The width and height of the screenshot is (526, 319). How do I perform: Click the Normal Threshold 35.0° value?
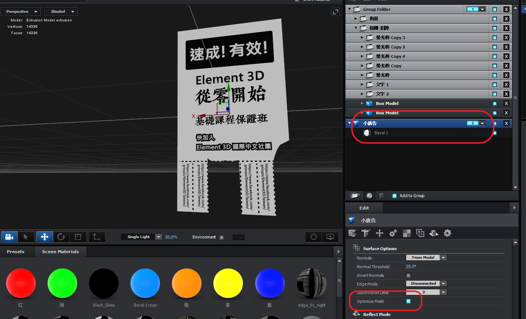pos(411,266)
